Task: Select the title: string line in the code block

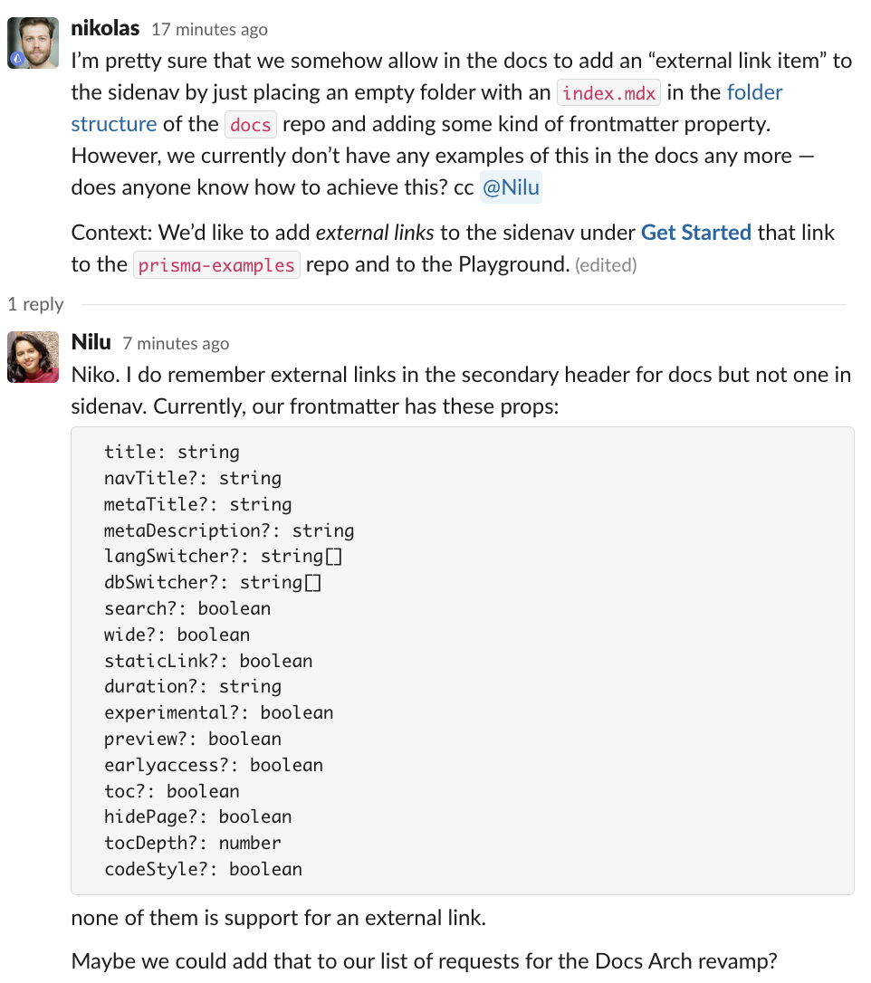Action: [x=171, y=452]
